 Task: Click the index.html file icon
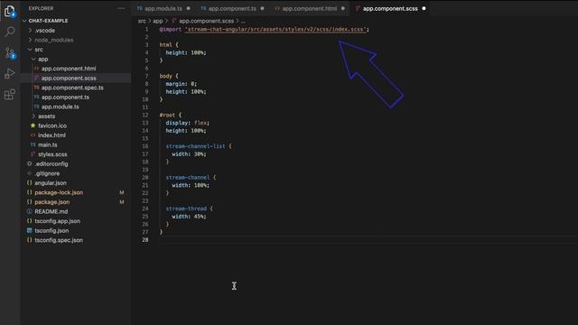(33, 135)
